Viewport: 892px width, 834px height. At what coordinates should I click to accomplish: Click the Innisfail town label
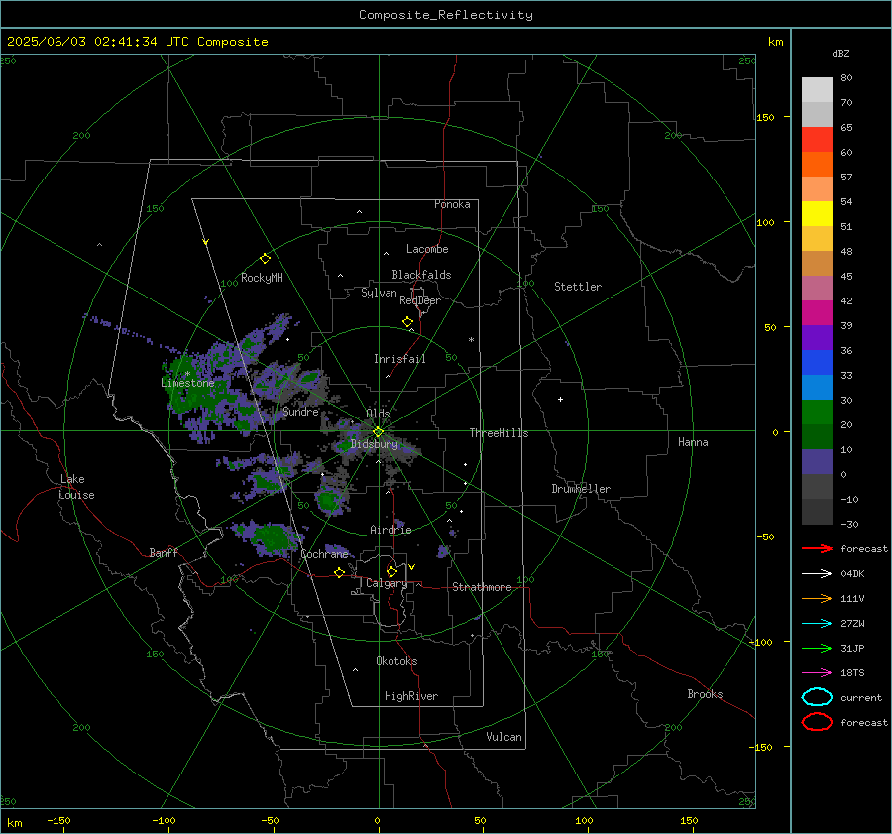pos(399,359)
